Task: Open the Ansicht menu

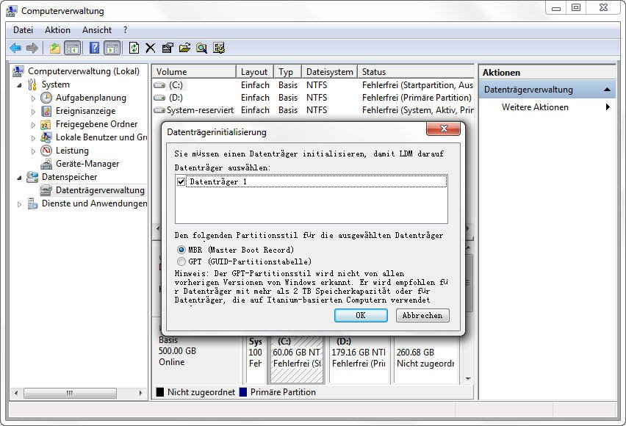Action: (96, 30)
